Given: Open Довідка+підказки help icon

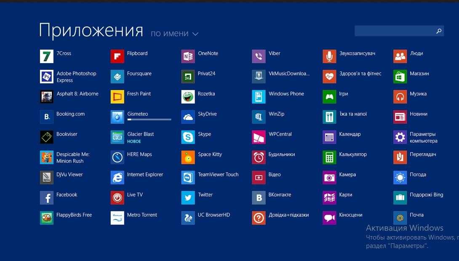Looking at the screenshot, I should [x=259, y=218].
